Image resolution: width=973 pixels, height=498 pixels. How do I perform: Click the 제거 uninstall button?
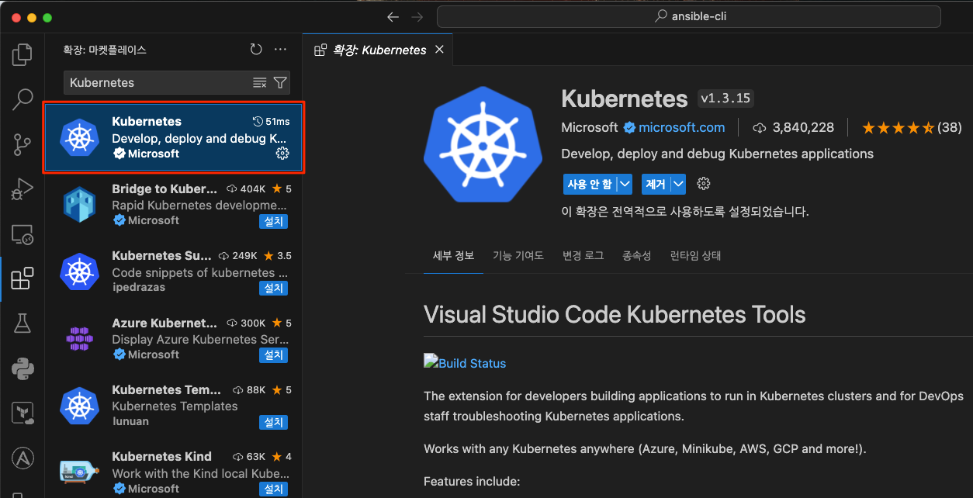(656, 184)
